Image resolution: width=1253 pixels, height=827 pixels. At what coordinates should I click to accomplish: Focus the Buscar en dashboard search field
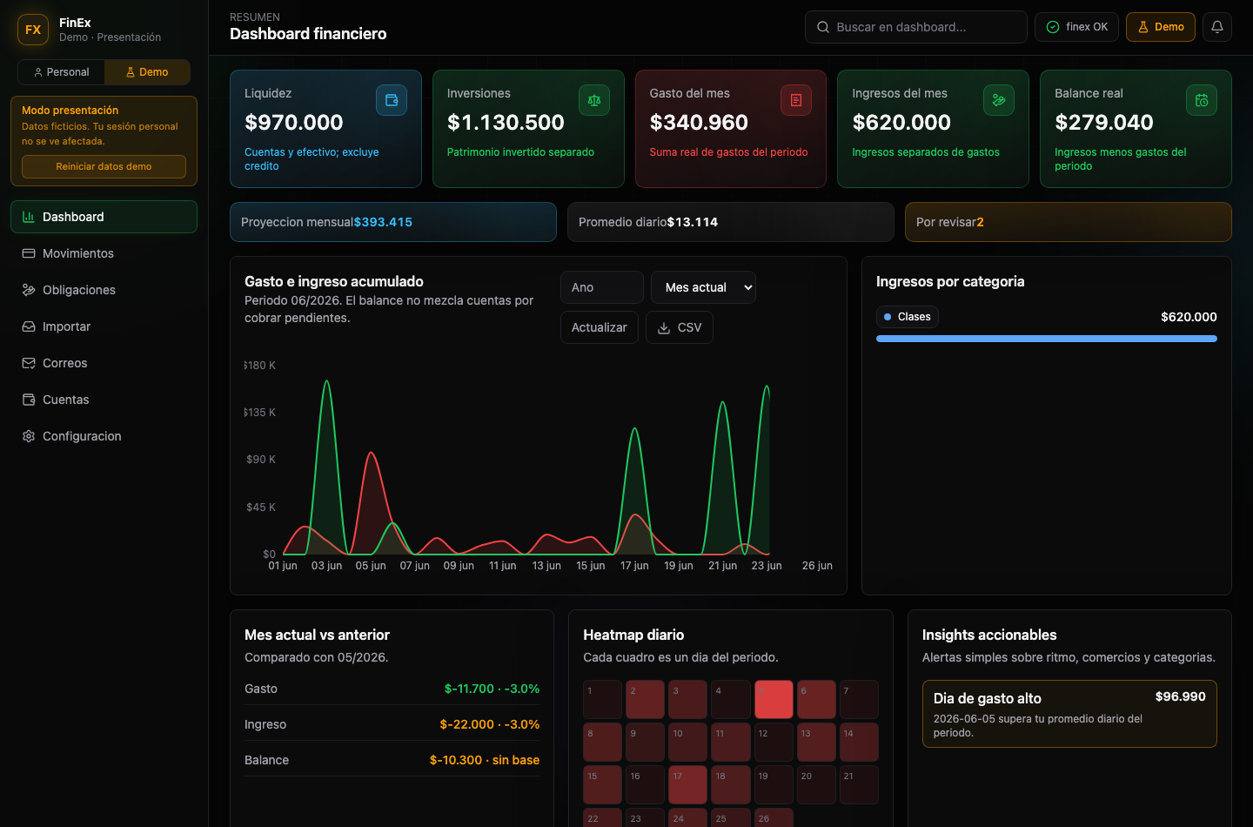pyautogui.click(x=916, y=27)
